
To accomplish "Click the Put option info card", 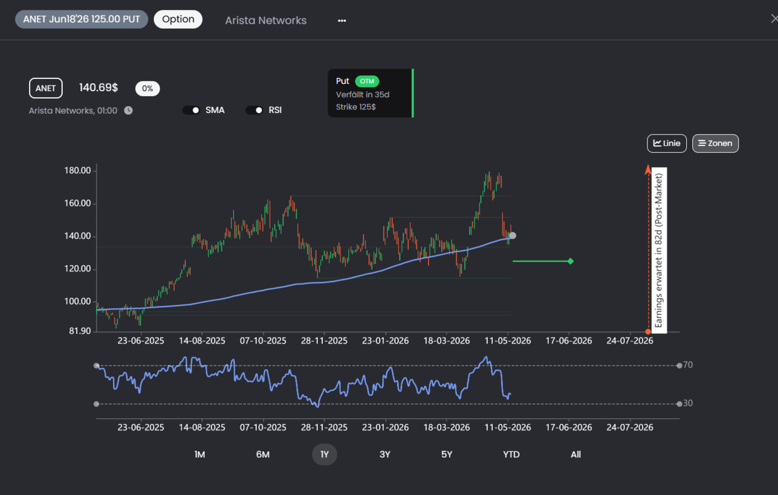I will [x=370, y=93].
